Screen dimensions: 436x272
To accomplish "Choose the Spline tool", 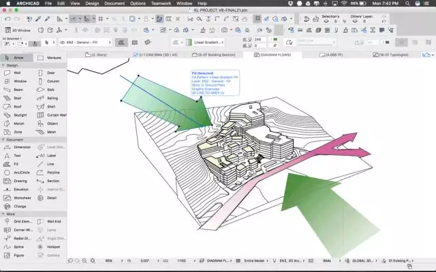I will (x=17, y=246).
